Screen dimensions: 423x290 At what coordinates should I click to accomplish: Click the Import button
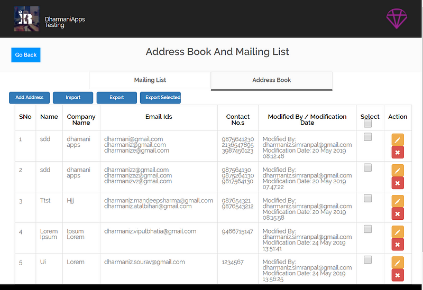coord(73,98)
